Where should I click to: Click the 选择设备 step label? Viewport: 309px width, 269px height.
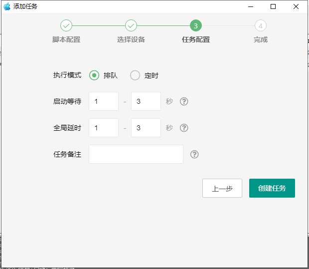coord(131,39)
